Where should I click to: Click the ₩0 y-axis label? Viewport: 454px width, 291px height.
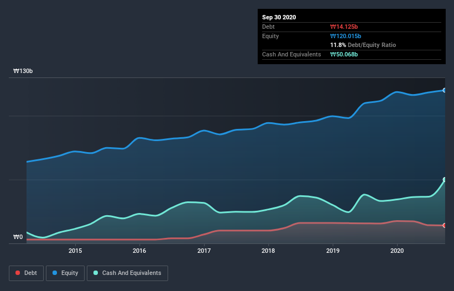(x=18, y=237)
